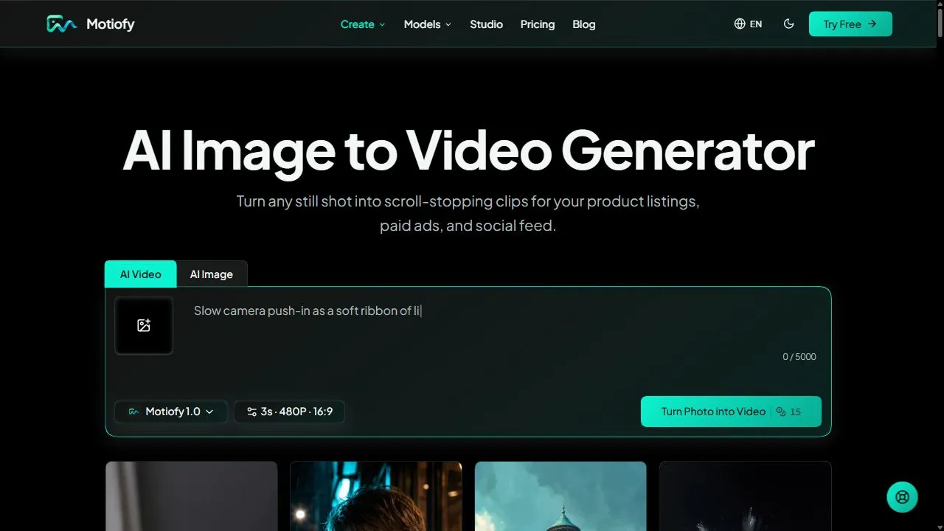Open the Pricing link
The width and height of the screenshot is (944, 531).
(x=538, y=24)
